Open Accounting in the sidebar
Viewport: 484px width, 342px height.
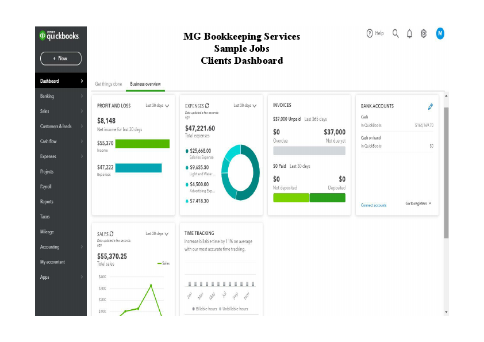click(61, 247)
